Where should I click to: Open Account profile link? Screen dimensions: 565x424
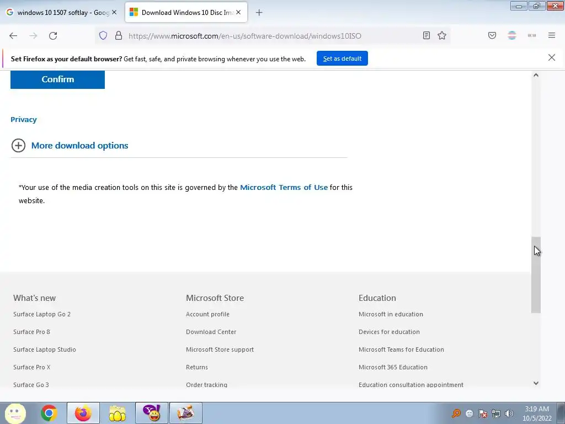tap(207, 314)
